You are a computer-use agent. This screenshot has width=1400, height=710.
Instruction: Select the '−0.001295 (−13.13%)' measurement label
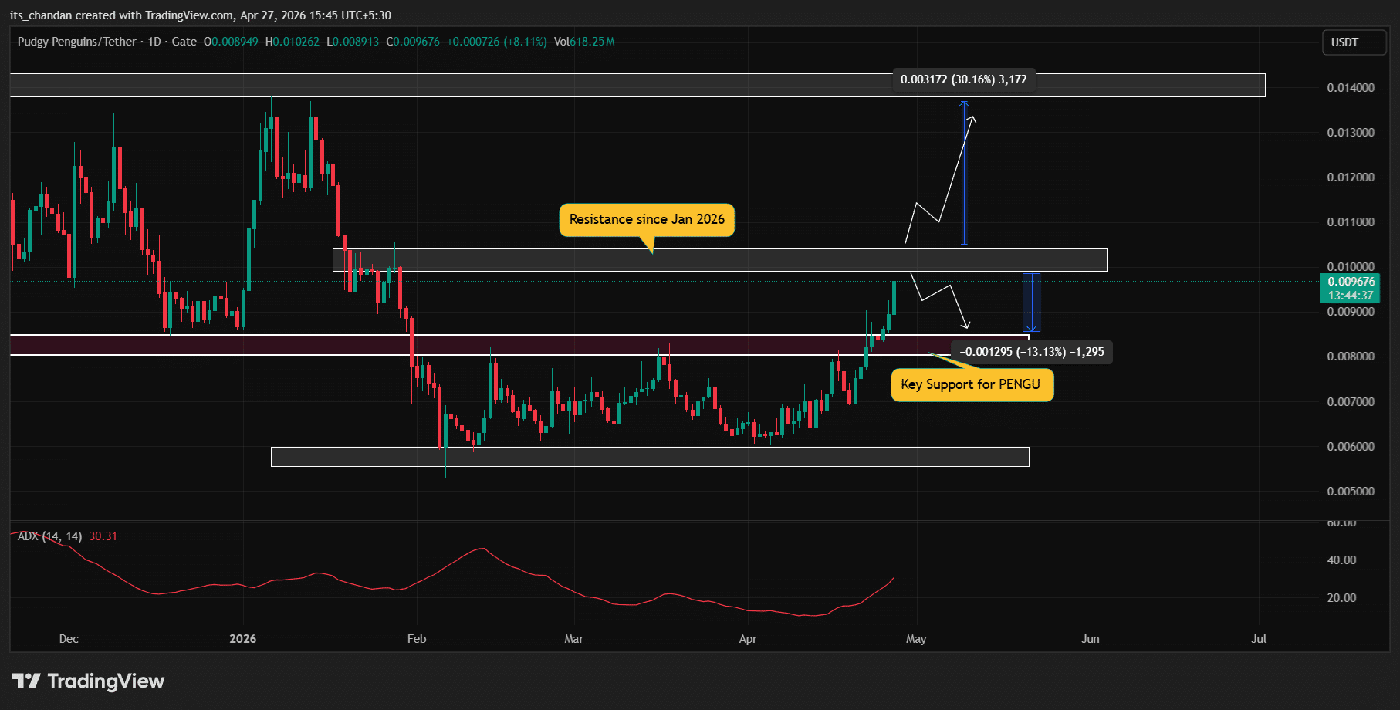pos(1033,352)
